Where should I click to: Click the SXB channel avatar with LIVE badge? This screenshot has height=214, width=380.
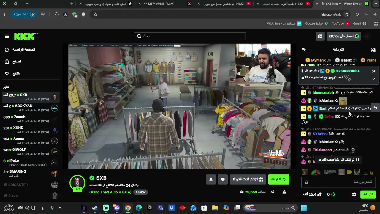pos(77,183)
